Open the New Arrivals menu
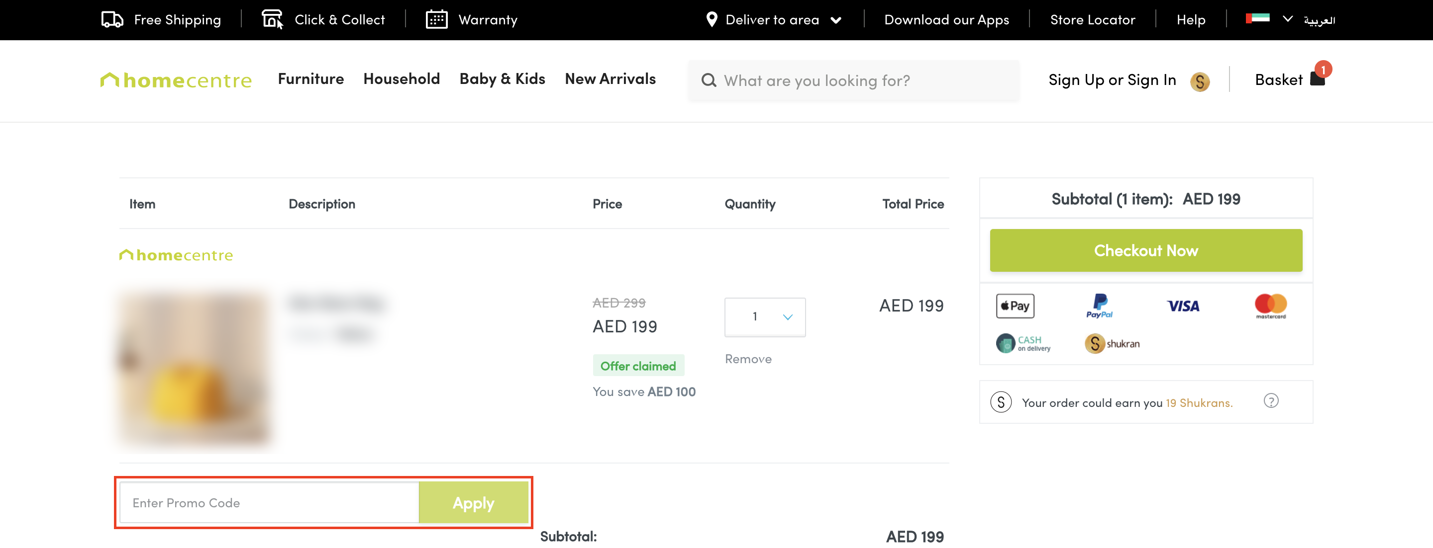1433x548 pixels. [610, 79]
